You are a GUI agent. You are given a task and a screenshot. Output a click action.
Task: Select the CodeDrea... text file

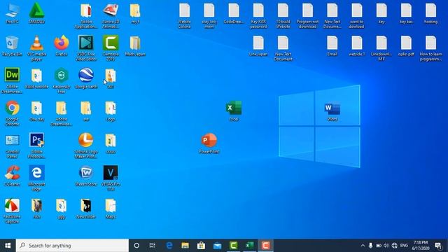[x=234, y=13]
